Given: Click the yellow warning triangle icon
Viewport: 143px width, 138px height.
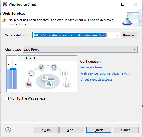Looking at the screenshot, I should click(4, 20).
